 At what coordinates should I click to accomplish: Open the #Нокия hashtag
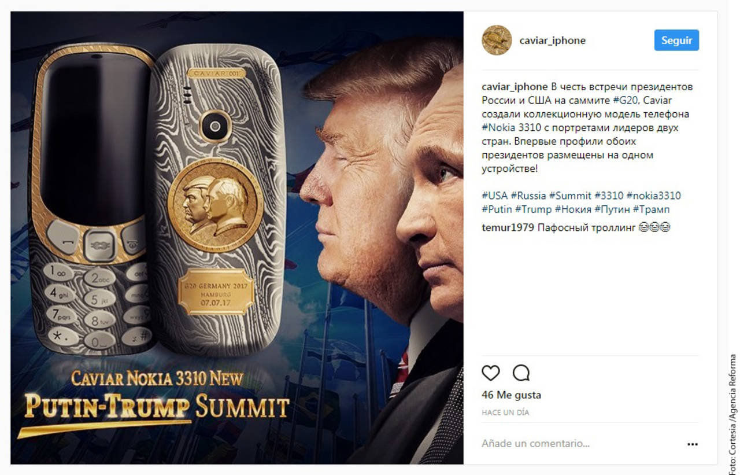pos(573,209)
